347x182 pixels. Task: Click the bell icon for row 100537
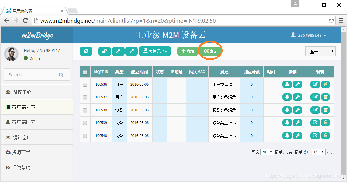pyautogui.click(x=287, y=97)
